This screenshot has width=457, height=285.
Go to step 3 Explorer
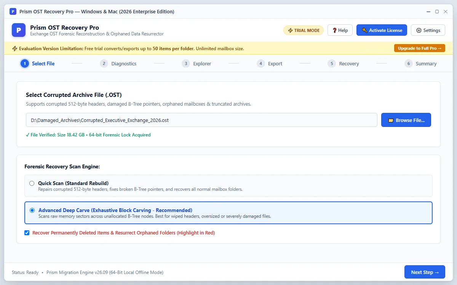[197, 63]
